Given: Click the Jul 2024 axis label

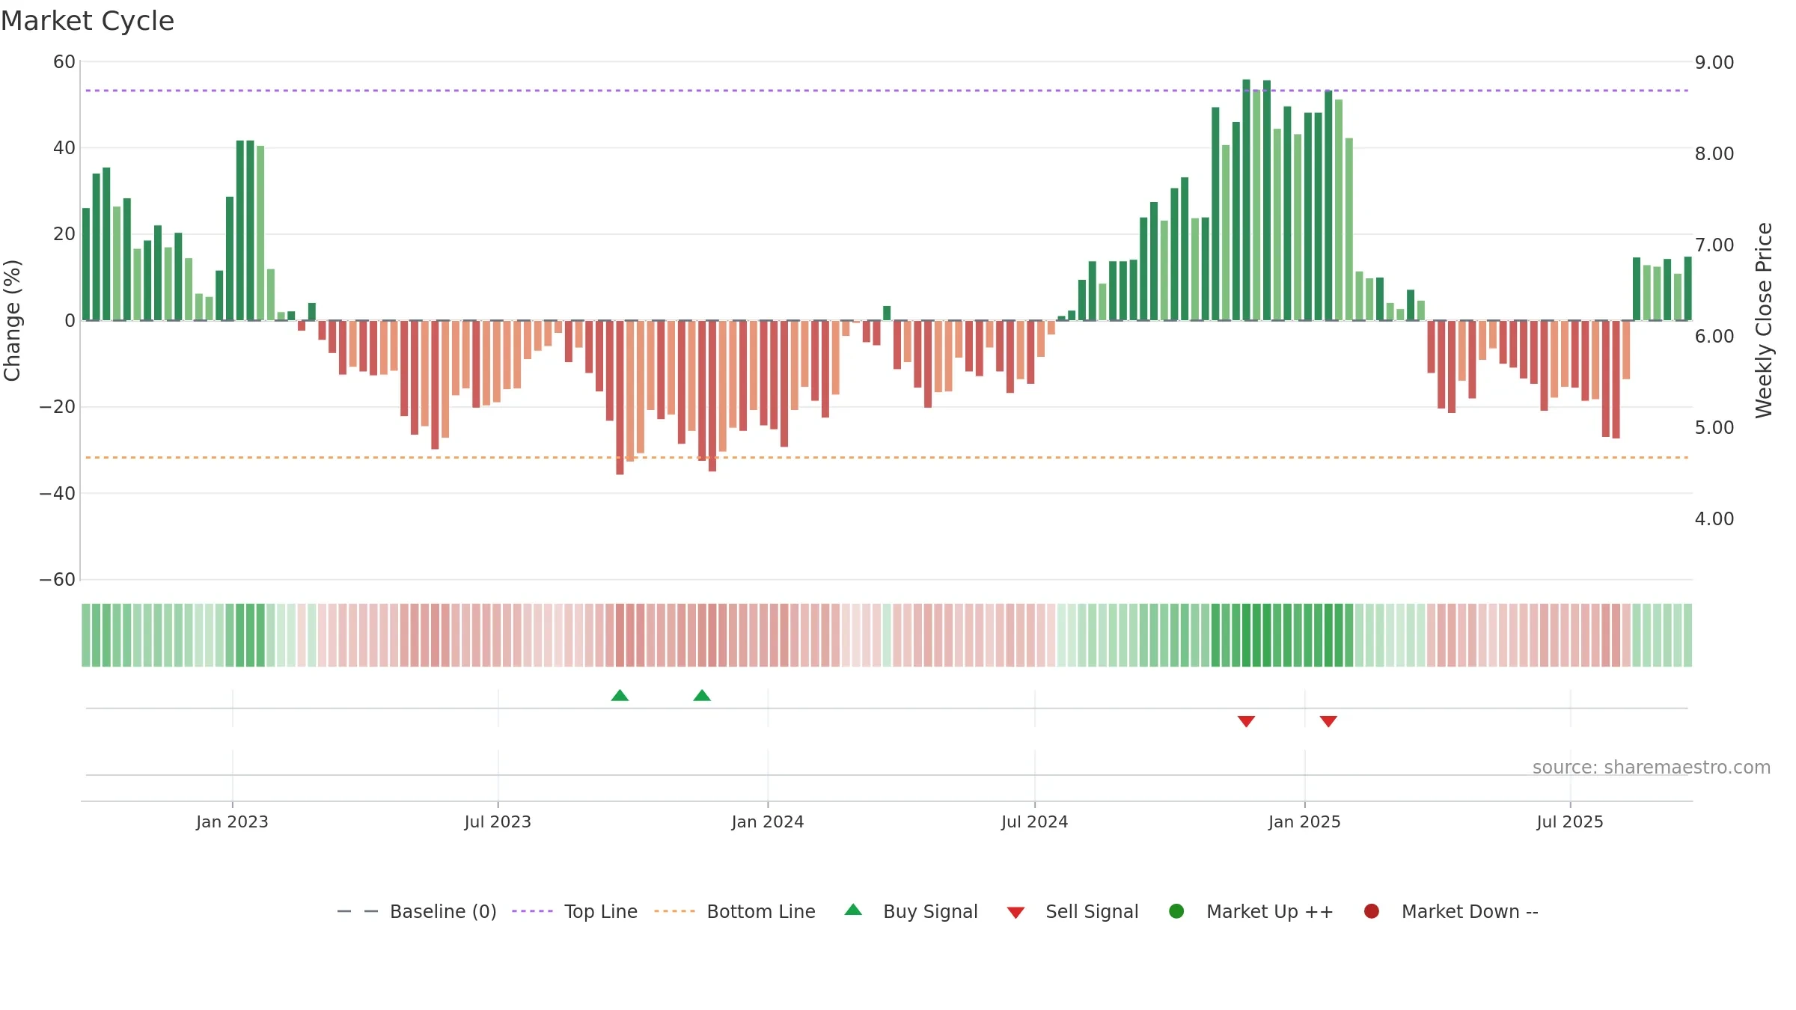Looking at the screenshot, I should point(1035,821).
